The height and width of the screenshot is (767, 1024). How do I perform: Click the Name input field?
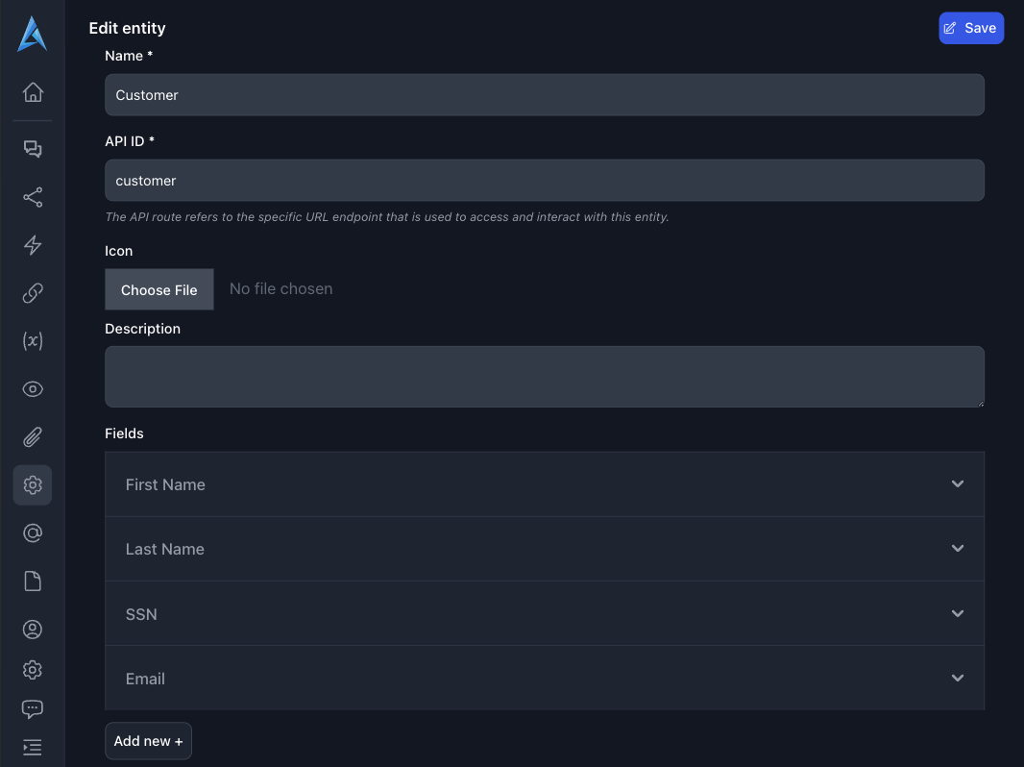coord(544,95)
